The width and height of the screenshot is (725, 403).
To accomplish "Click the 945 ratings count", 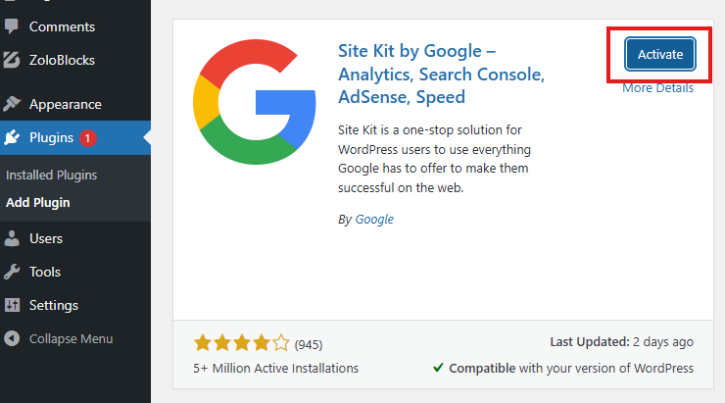I will tap(309, 345).
